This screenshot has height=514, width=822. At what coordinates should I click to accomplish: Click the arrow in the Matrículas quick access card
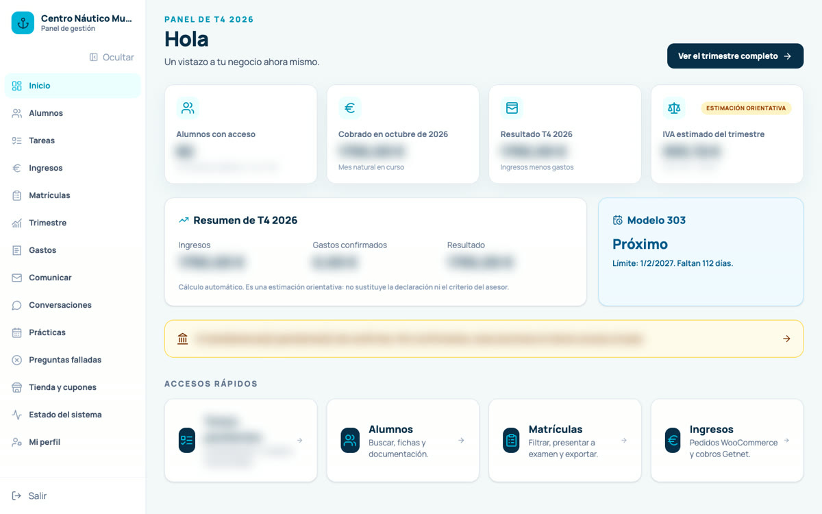tap(624, 440)
